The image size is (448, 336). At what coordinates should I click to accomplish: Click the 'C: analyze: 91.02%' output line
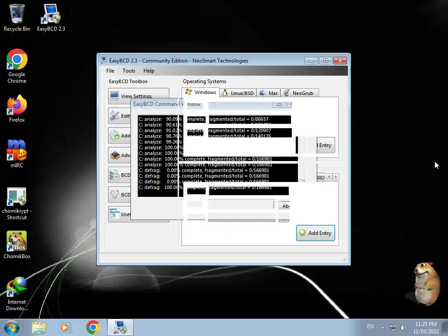205,130
